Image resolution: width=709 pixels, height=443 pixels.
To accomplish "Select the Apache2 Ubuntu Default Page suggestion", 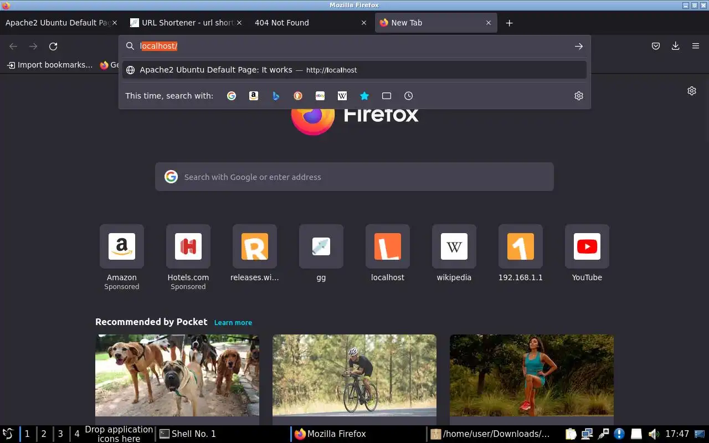I will click(x=354, y=70).
